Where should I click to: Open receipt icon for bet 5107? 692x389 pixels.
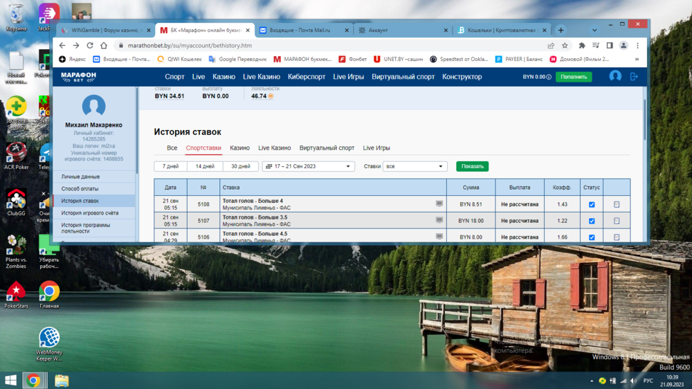[x=616, y=221]
